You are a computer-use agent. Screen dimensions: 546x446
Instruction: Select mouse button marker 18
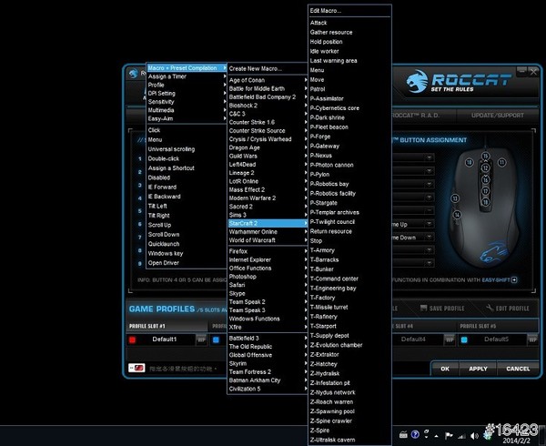(x=485, y=202)
